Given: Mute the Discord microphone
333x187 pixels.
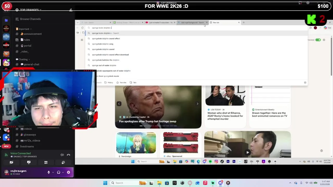Looking at the screenshot, I should (49, 172).
